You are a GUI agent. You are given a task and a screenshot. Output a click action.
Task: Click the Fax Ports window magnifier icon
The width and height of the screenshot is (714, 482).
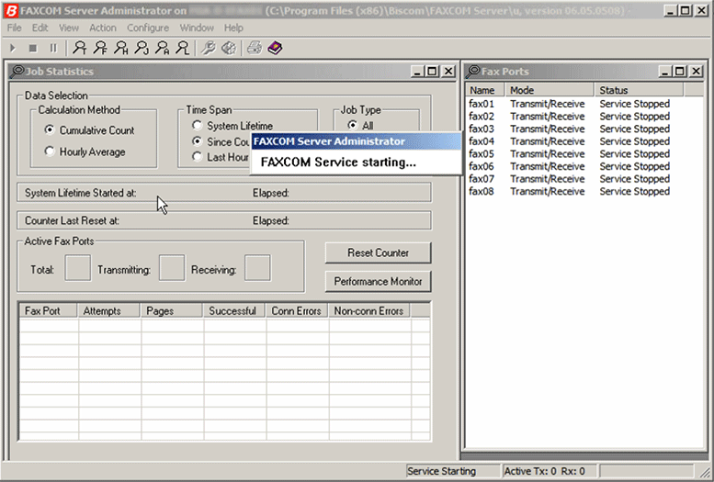click(x=473, y=71)
